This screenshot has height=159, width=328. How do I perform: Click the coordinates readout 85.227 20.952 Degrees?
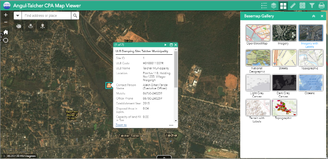tap(21, 156)
